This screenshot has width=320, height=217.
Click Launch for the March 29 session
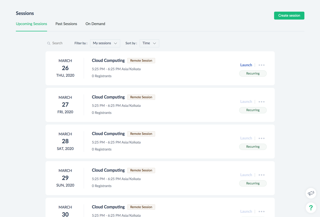(246, 175)
